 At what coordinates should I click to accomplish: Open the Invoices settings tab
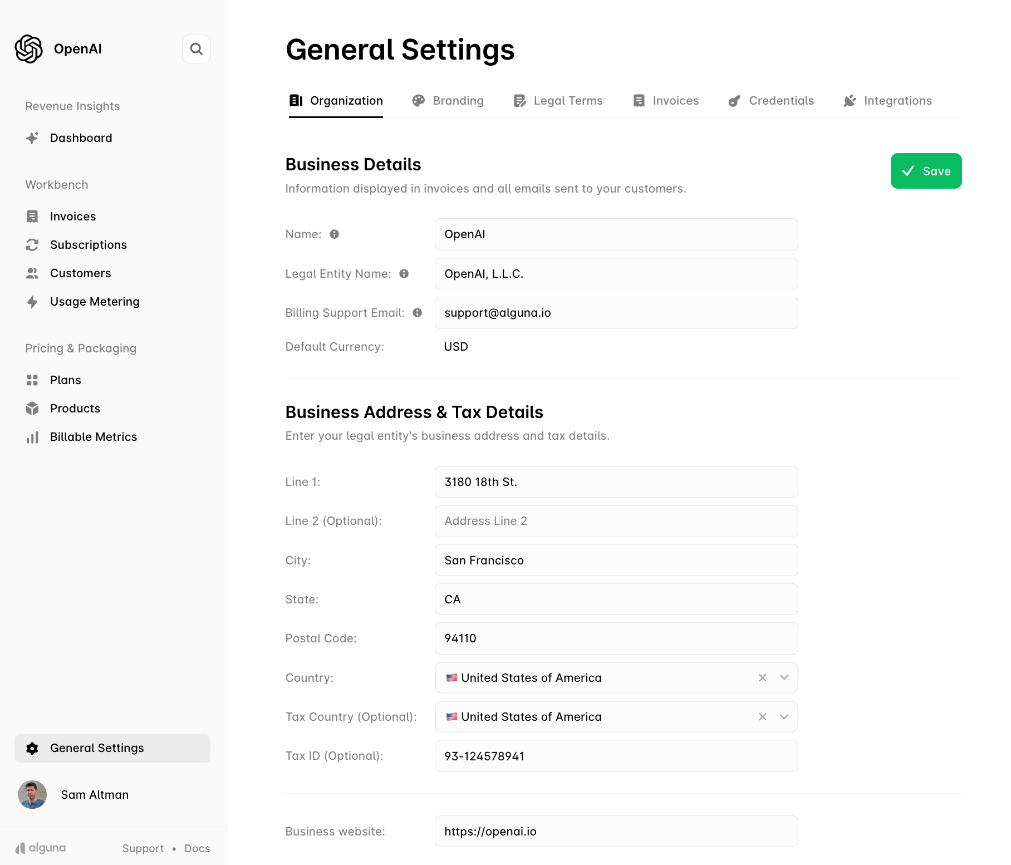coord(666,101)
